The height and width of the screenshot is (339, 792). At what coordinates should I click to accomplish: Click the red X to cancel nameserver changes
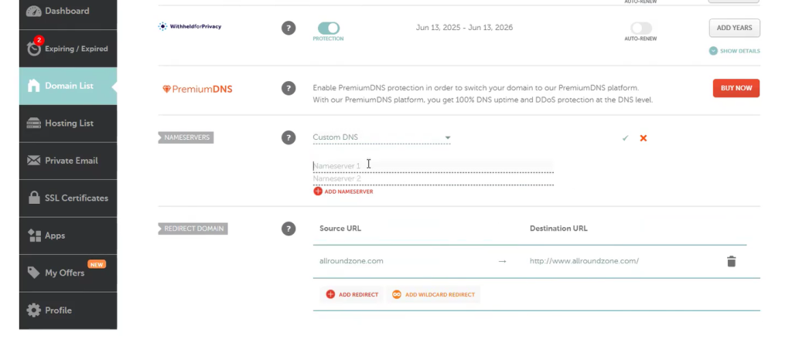643,138
